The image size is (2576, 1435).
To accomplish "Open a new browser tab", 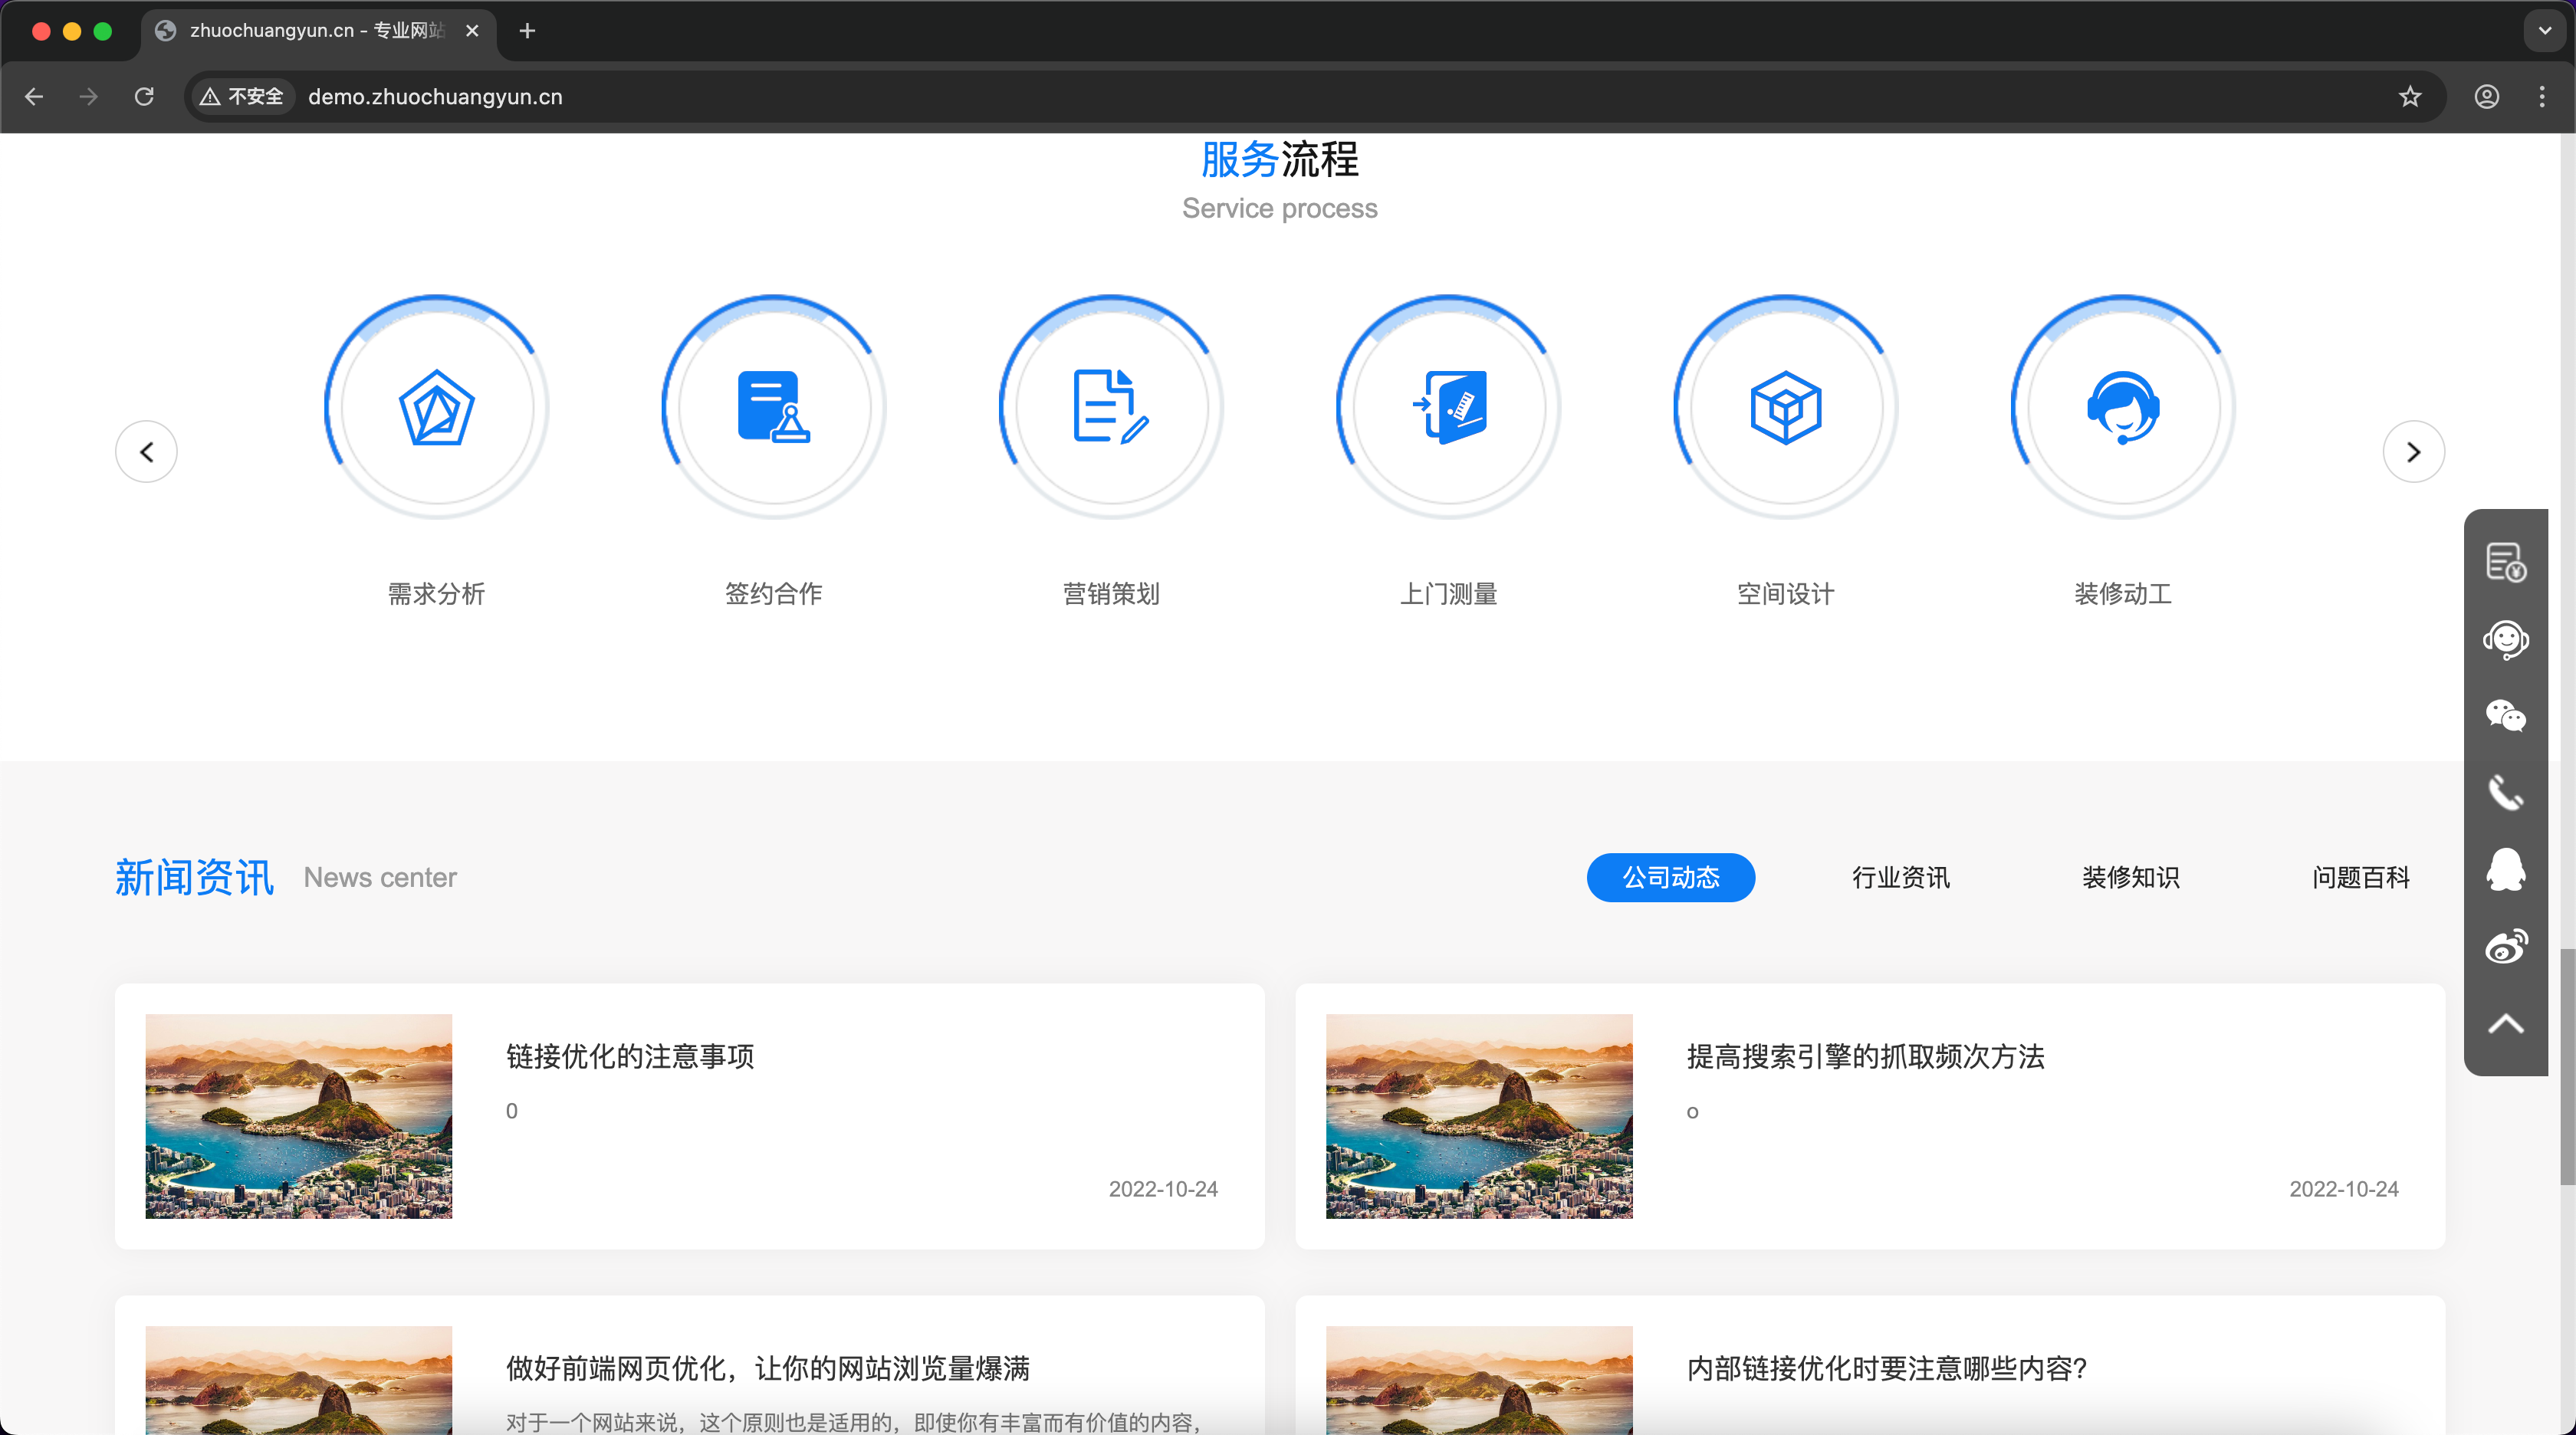I will click(527, 31).
